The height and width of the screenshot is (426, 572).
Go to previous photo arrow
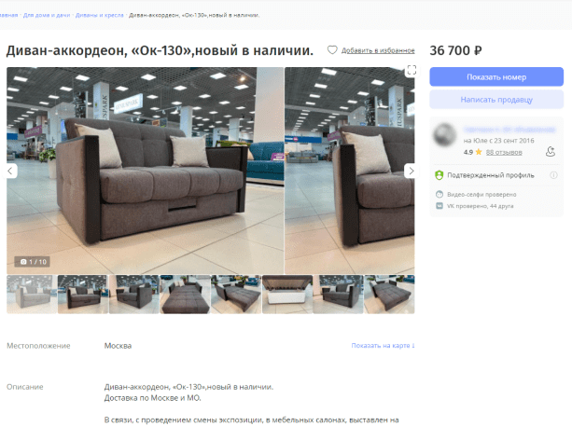tap(10, 171)
